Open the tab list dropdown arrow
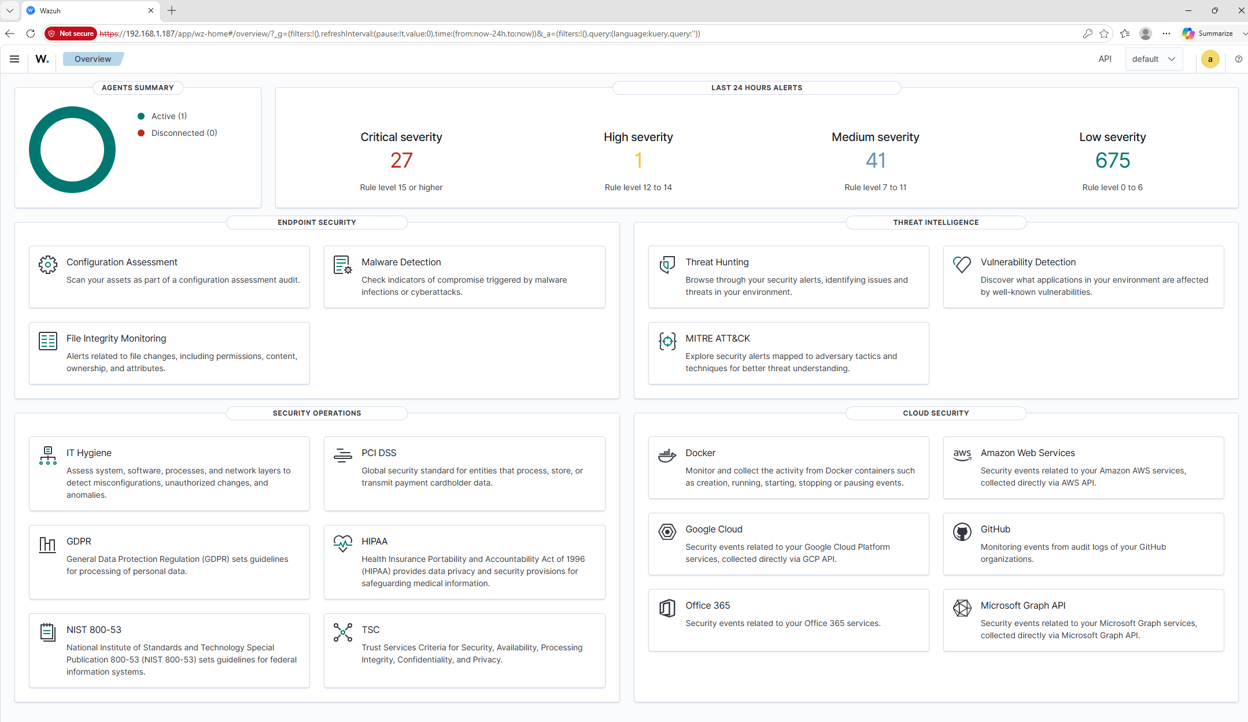The image size is (1248, 722). (10, 10)
